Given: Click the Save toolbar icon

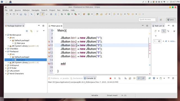Looking at the screenshot, I should (21, 14).
